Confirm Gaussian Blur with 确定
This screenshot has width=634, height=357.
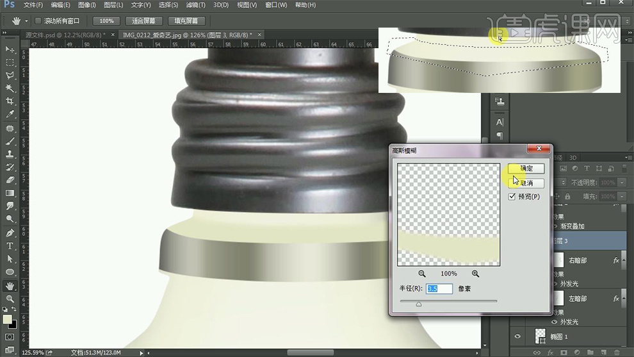pyautogui.click(x=526, y=169)
